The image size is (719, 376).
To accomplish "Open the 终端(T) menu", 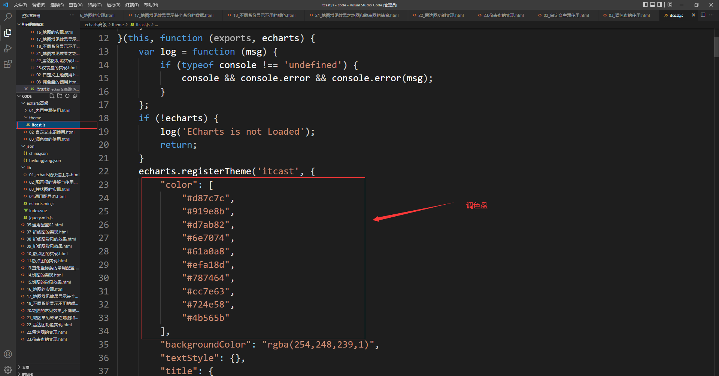I will pos(132,5).
